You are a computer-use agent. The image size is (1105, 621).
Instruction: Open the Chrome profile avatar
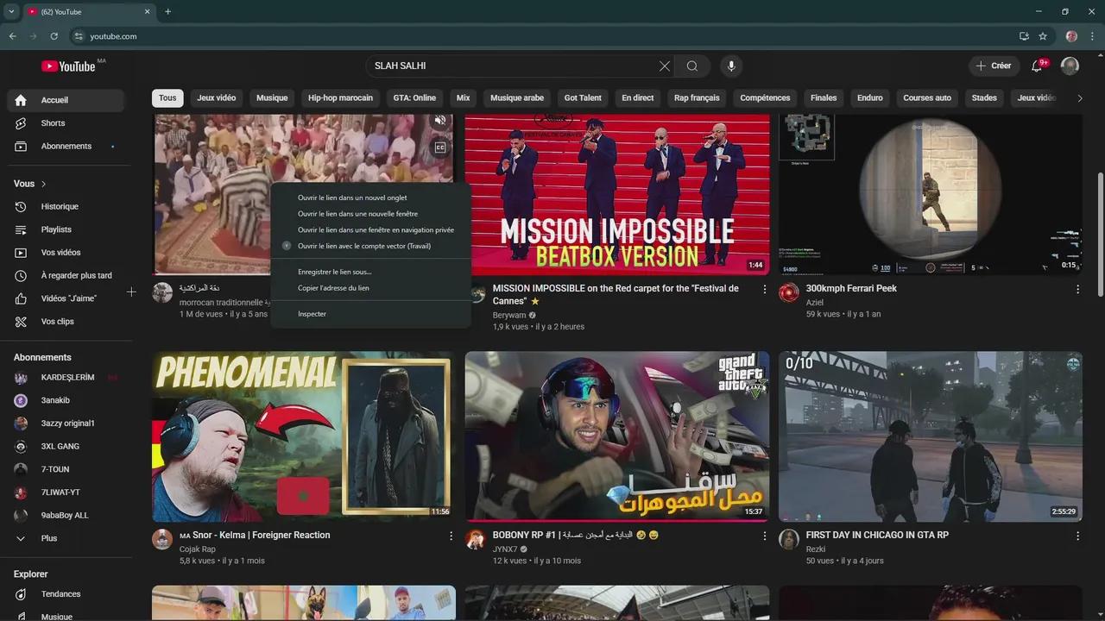(1071, 36)
